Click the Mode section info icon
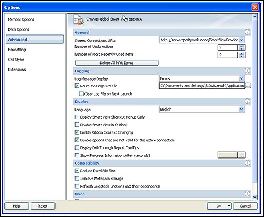 click(247, 194)
